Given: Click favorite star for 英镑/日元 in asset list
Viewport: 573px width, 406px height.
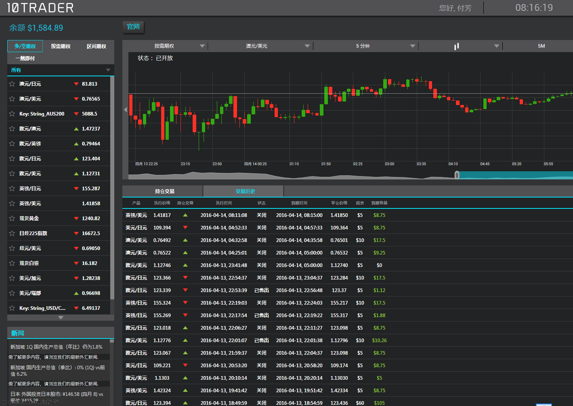Looking at the screenshot, I should (12, 189).
